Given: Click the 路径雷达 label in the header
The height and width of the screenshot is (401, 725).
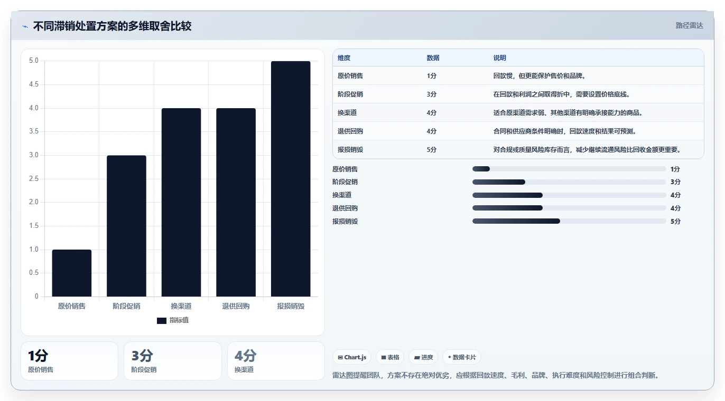Looking at the screenshot, I should point(689,25).
